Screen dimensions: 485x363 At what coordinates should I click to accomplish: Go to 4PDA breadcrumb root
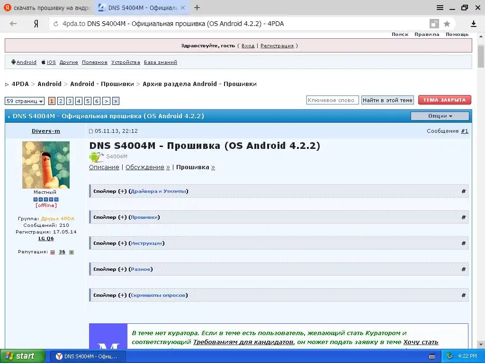[x=20, y=84]
